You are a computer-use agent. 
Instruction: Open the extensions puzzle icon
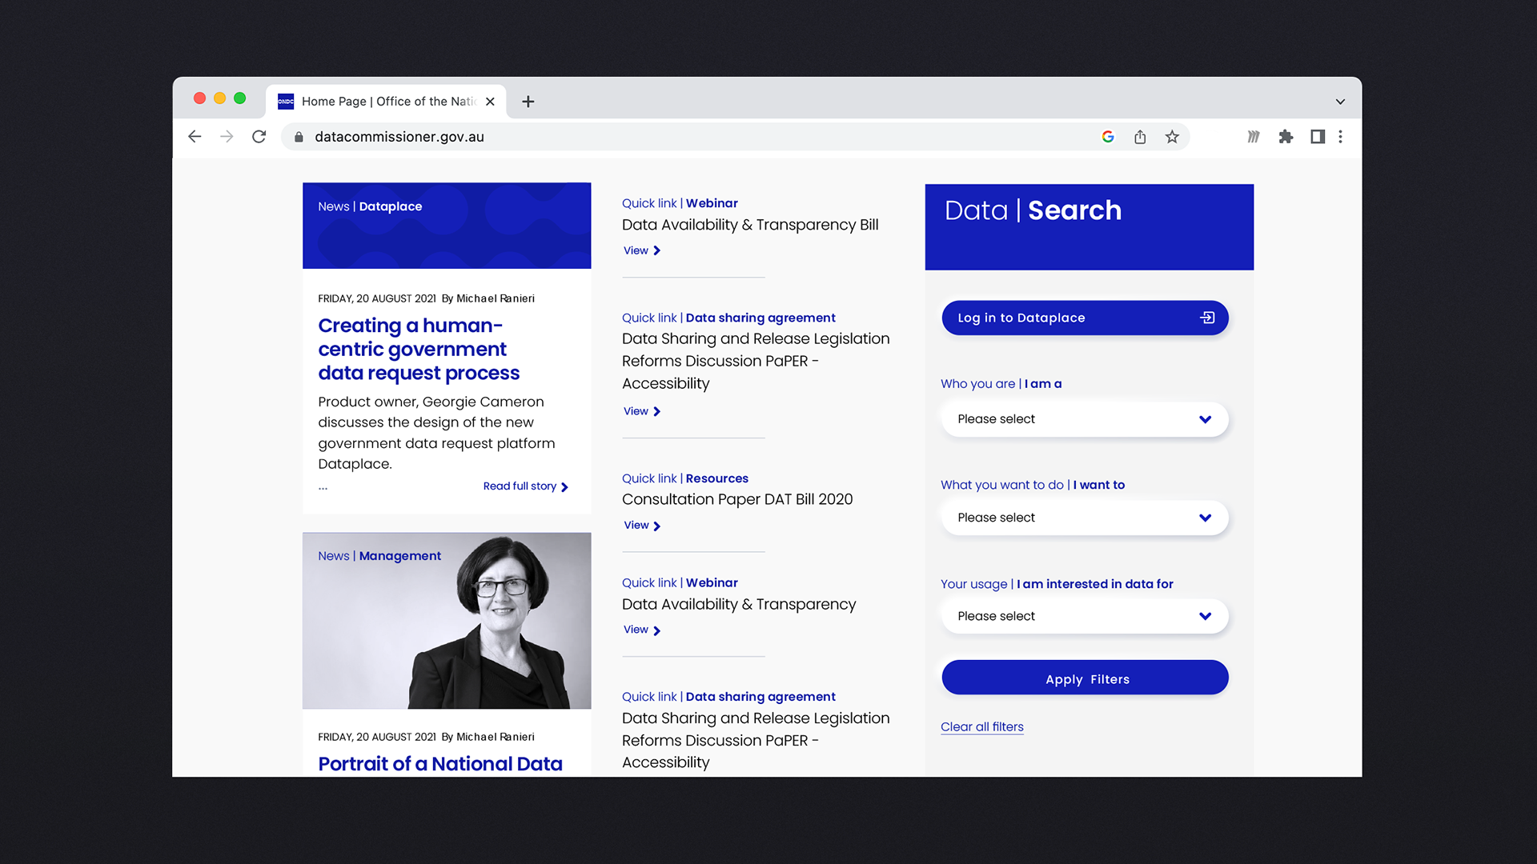[x=1286, y=137]
